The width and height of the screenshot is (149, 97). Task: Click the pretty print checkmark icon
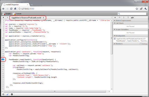pyautogui.click(x=8, y=94)
